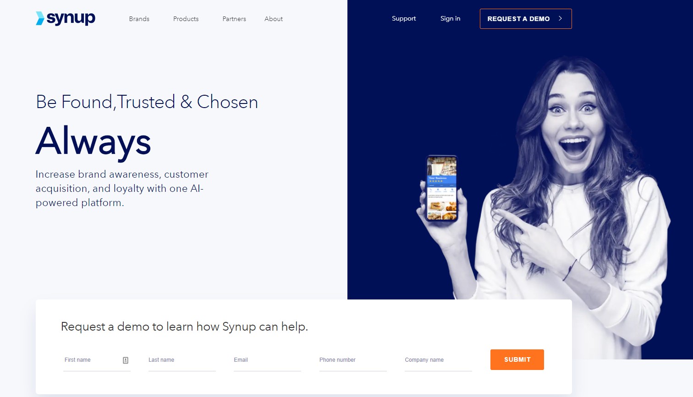Image resolution: width=693 pixels, height=397 pixels.
Task: Open the Products menu
Action: [186, 19]
